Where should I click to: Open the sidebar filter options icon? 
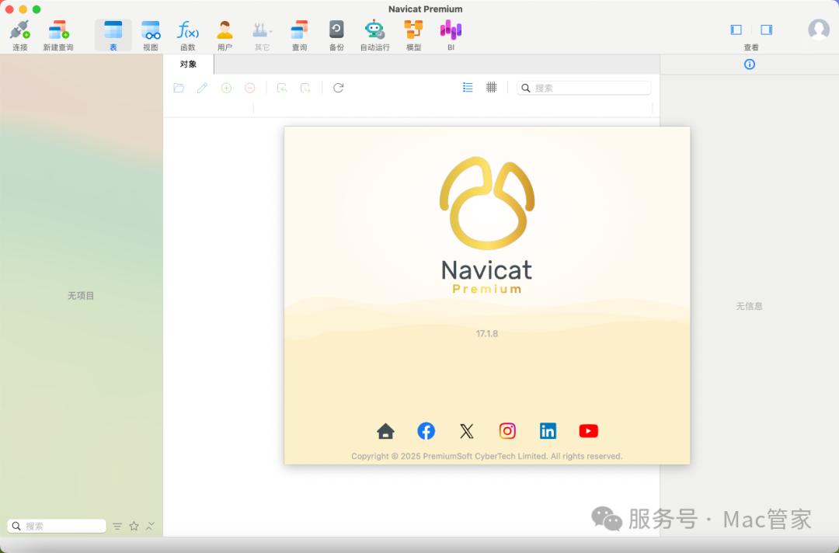click(x=117, y=526)
